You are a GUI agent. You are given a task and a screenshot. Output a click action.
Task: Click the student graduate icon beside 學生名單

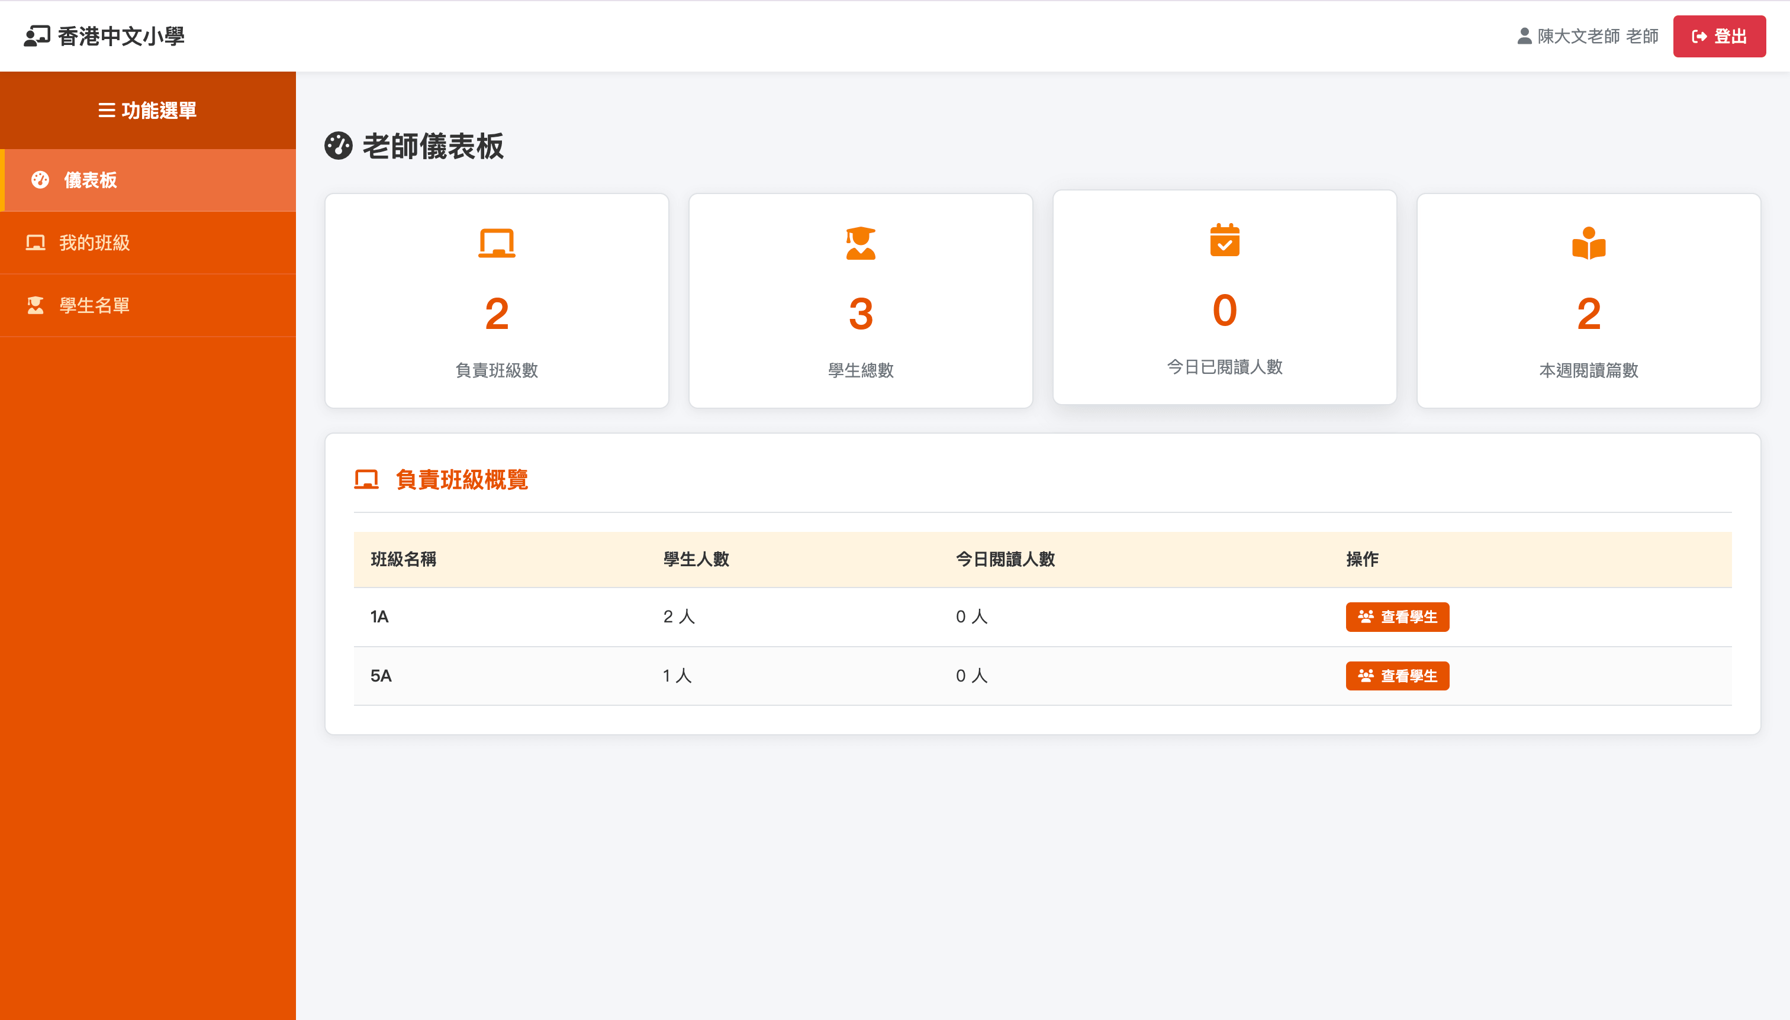coord(36,305)
